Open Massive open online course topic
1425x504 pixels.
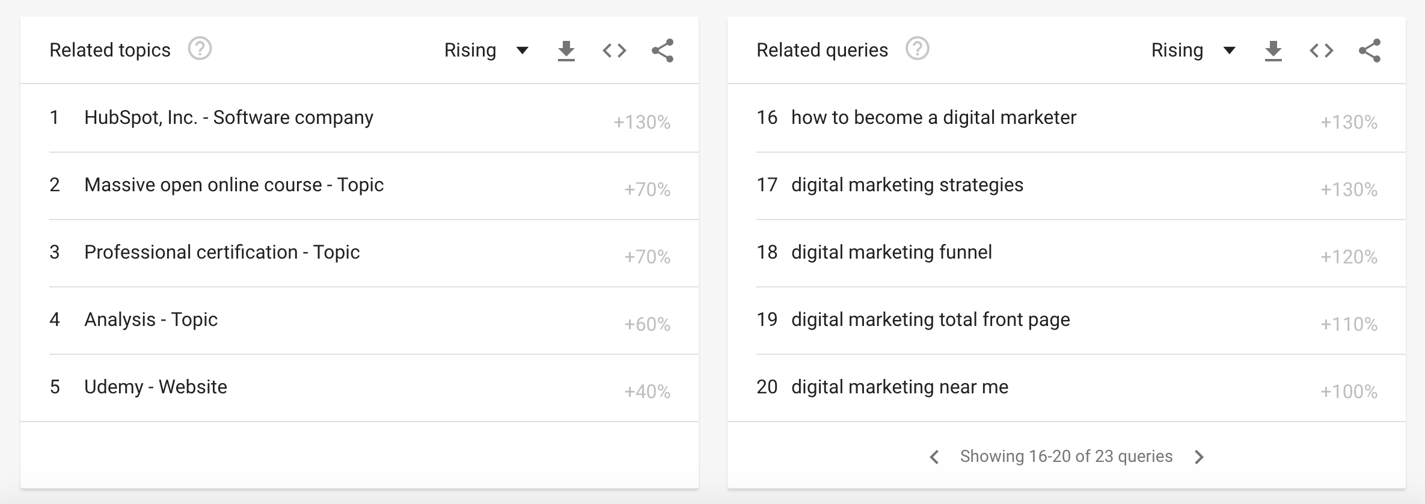[234, 185]
